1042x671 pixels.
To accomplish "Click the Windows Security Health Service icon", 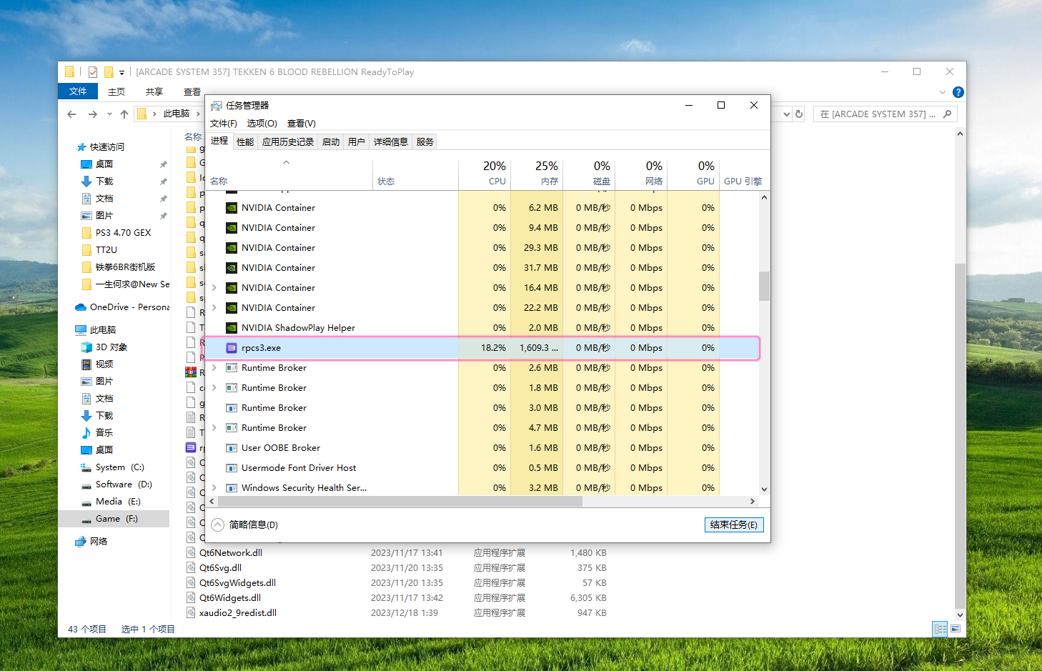I will tap(231, 488).
